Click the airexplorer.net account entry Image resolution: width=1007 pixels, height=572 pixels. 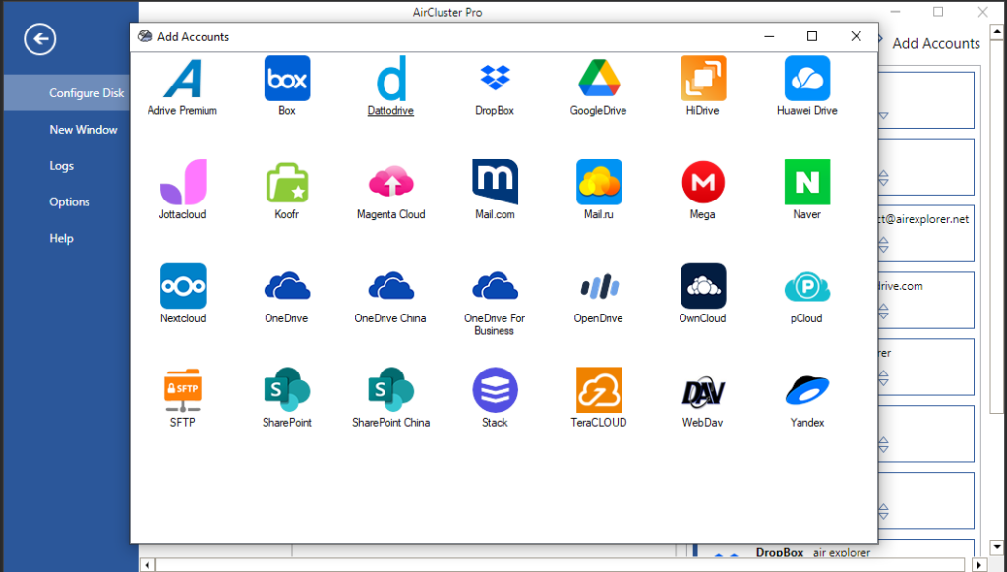click(925, 233)
